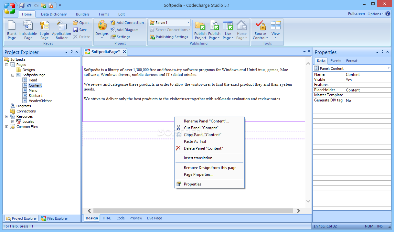Create a Blank Page from ribbon
This screenshot has height=232, width=394.
pos(12,30)
